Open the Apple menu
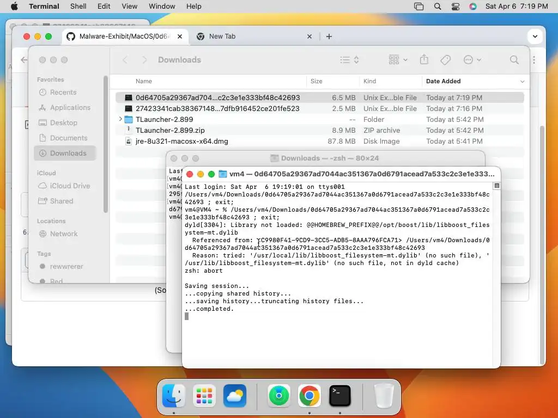 click(x=14, y=7)
